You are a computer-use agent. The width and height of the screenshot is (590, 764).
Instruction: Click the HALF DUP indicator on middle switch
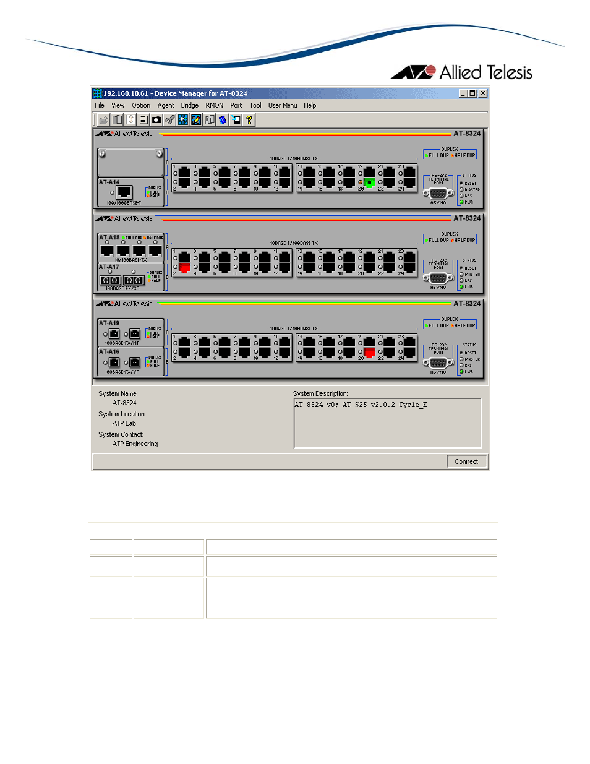pyautogui.click(x=463, y=240)
